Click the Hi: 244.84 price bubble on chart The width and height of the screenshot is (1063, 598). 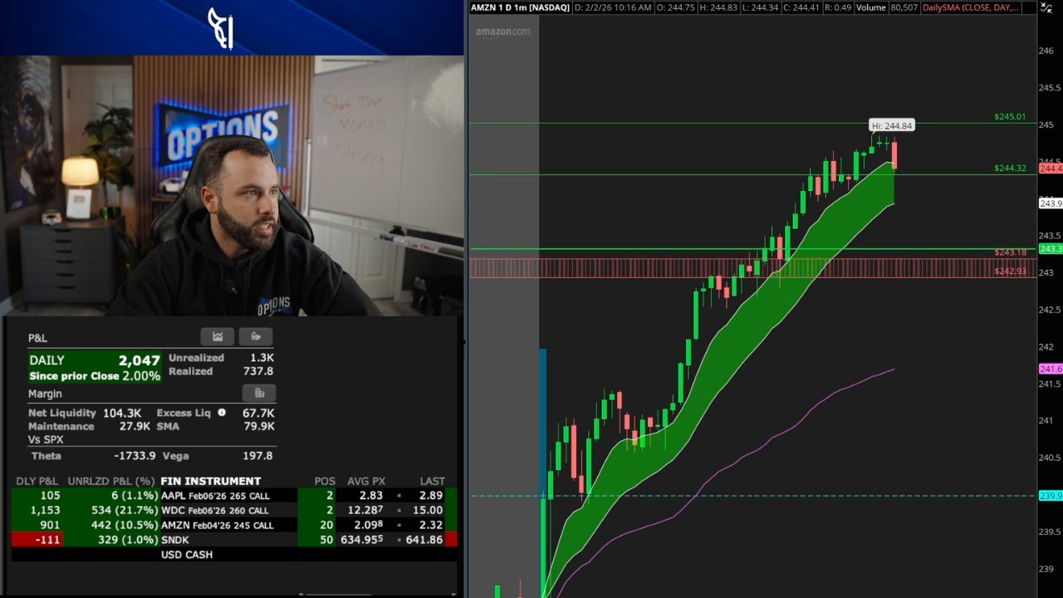click(892, 125)
